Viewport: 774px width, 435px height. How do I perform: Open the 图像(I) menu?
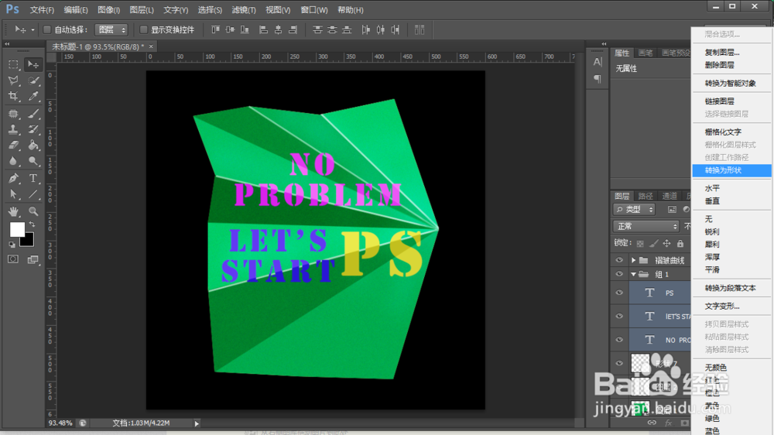click(x=108, y=10)
